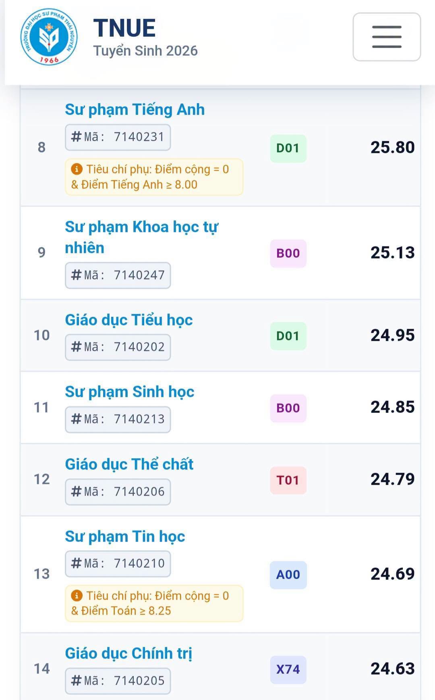The width and height of the screenshot is (435, 700).
Task: Click the T01 subject group badge
Action: click(288, 480)
